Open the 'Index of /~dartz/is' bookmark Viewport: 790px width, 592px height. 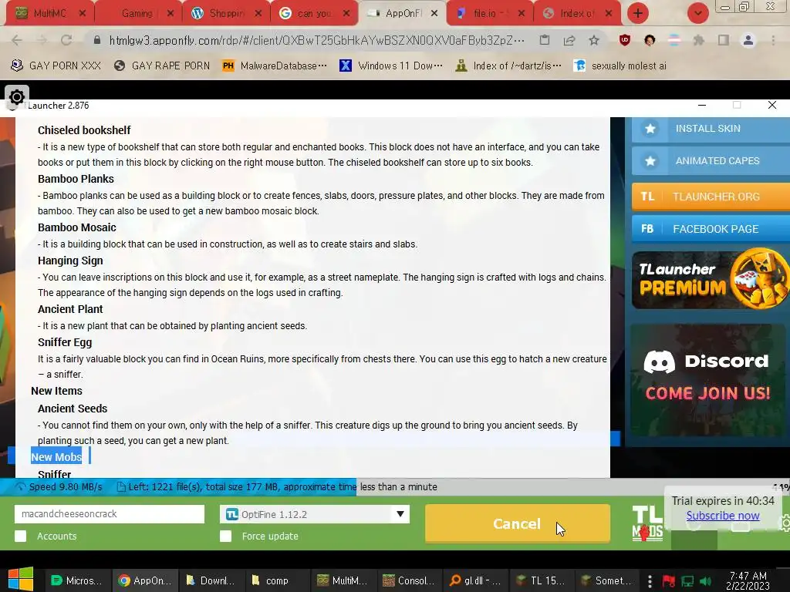tap(508, 66)
